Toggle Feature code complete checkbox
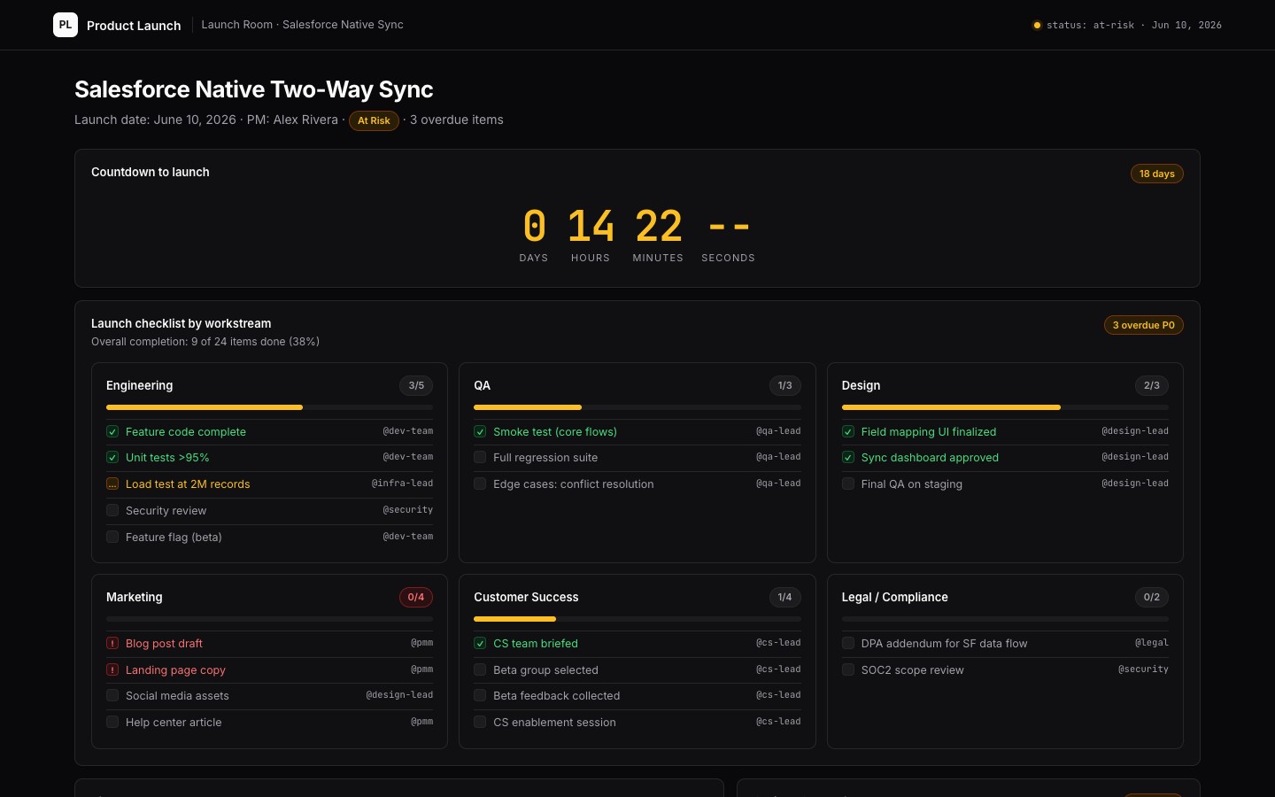This screenshot has width=1275, height=797. (x=112, y=431)
